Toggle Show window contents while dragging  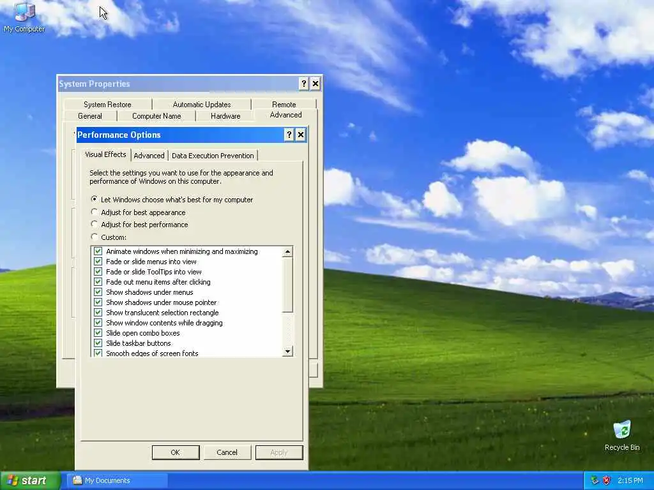pyautogui.click(x=98, y=322)
